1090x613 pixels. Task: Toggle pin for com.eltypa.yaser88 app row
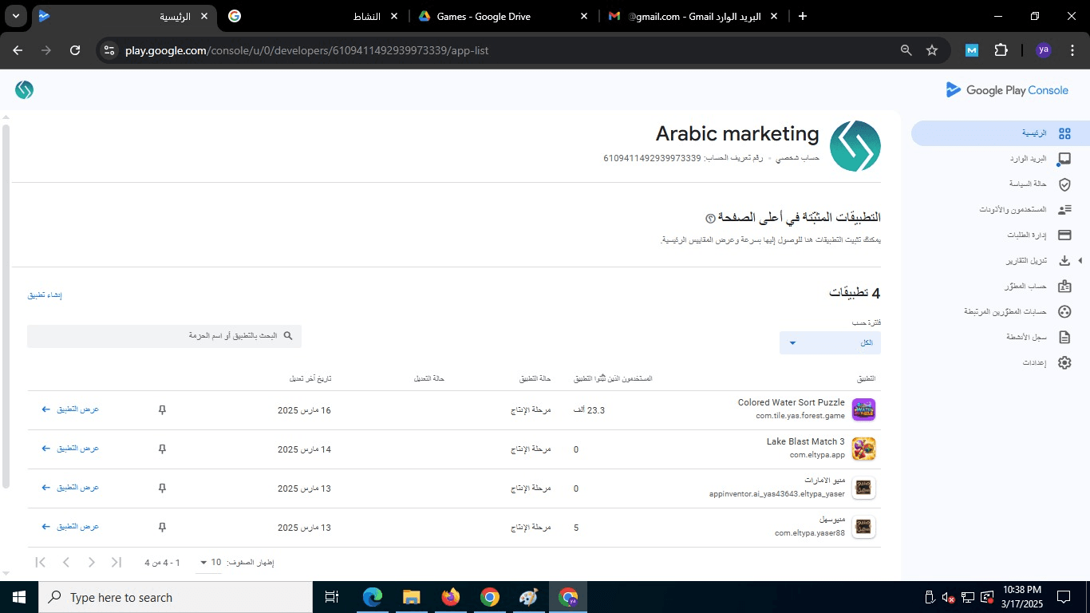(162, 528)
